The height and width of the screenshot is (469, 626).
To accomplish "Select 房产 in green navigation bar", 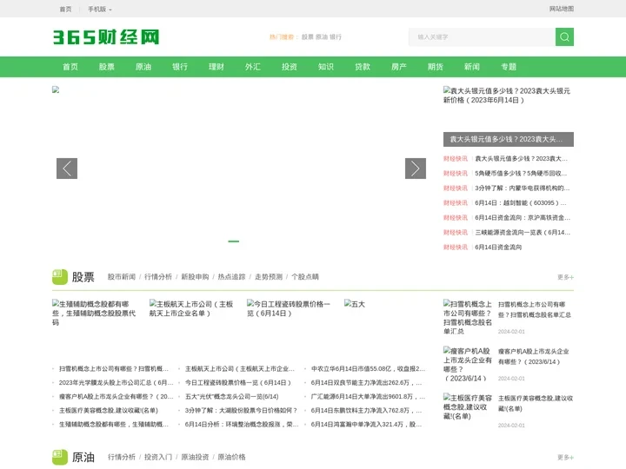I will tap(399, 67).
